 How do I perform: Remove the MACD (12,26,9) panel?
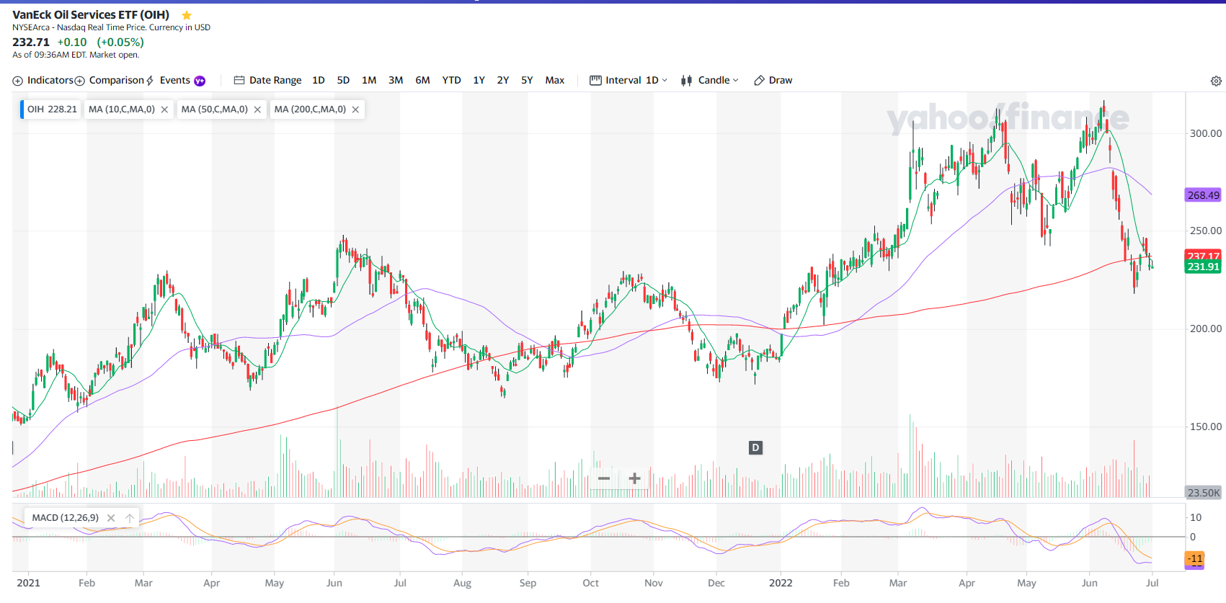pos(111,518)
